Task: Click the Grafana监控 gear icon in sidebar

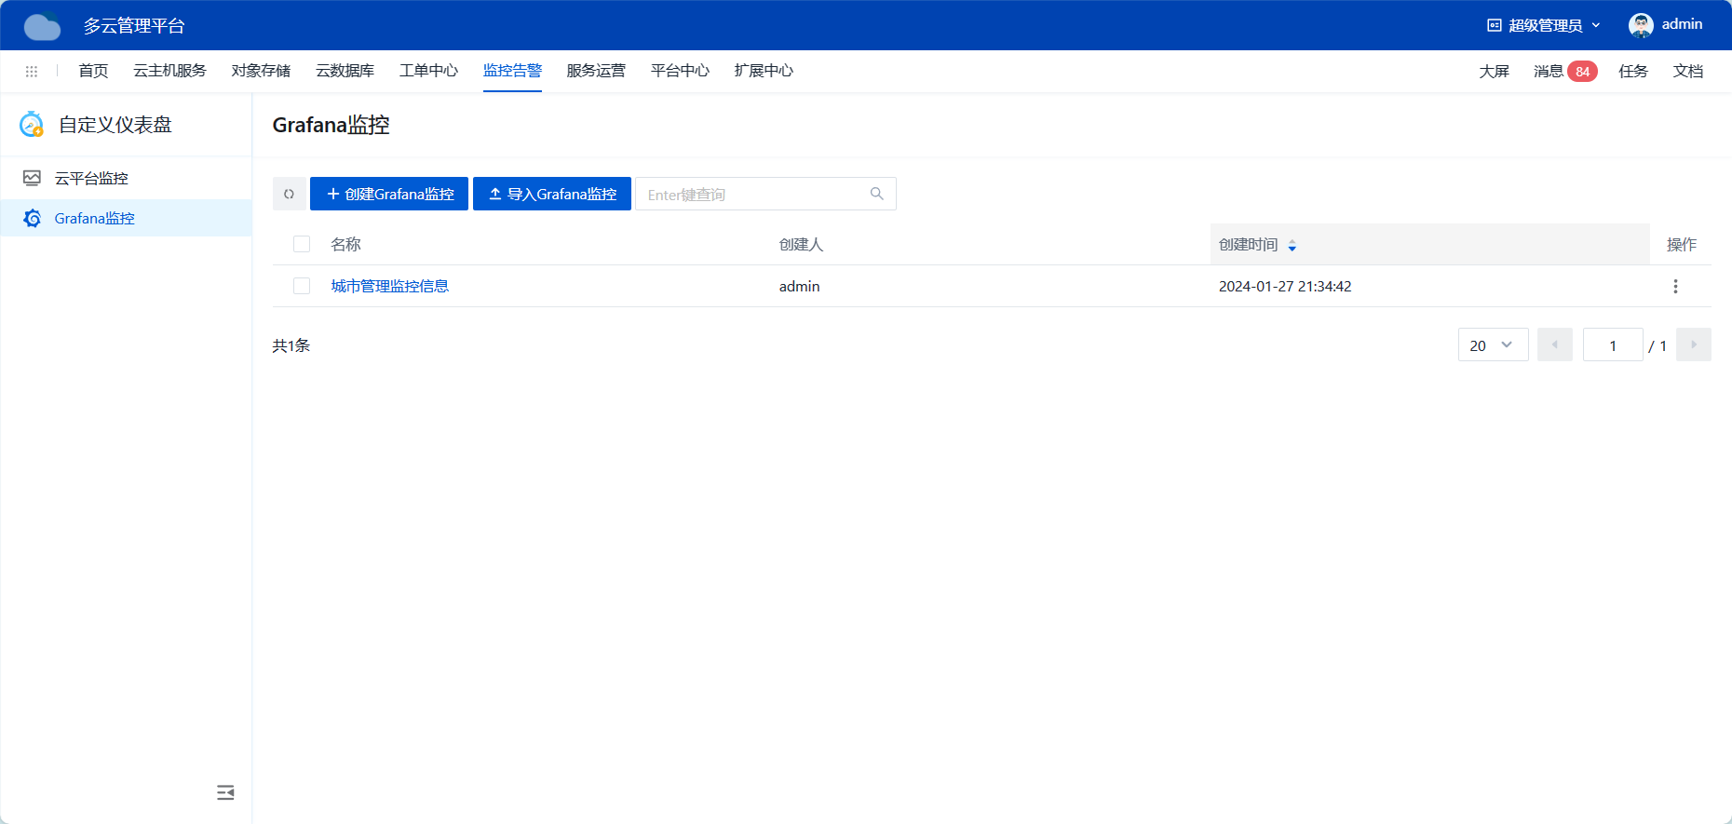Action: (33, 218)
